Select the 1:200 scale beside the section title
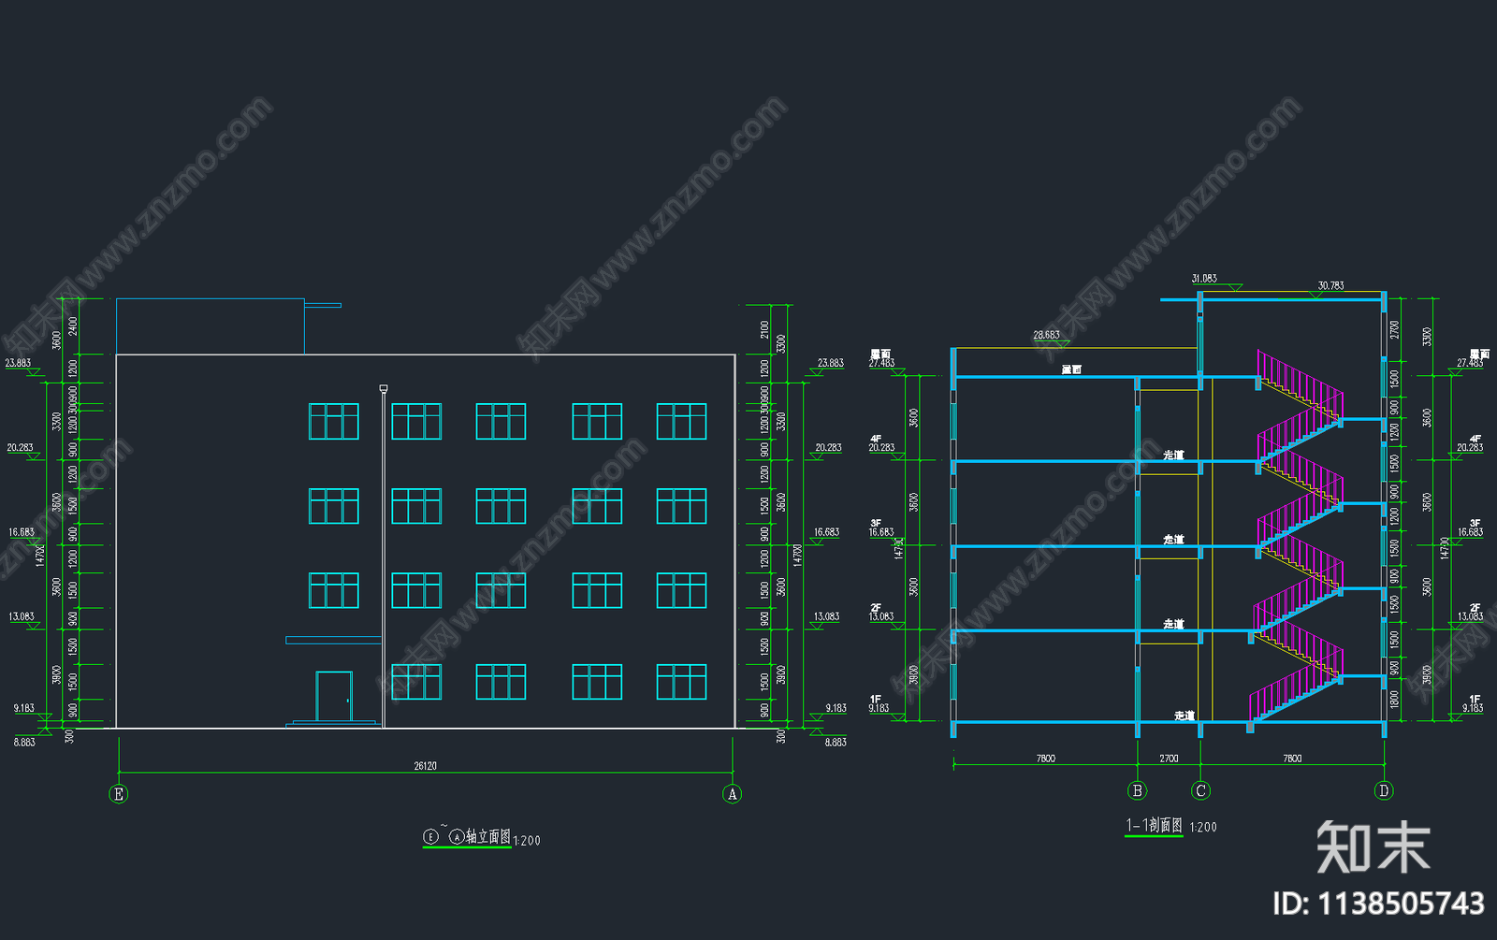This screenshot has width=1497, height=940. click(x=1203, y=827)
